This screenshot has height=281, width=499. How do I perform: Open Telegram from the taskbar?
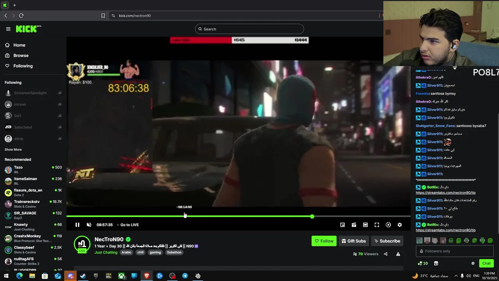tap(185, 276)
